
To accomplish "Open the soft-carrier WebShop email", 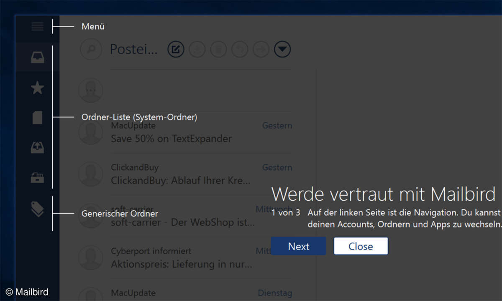I will 185,216.
